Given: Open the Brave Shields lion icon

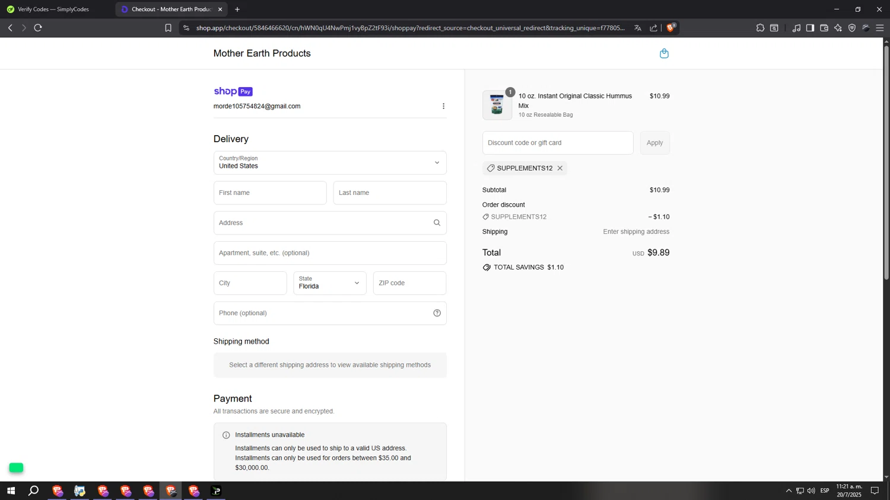Looking at the screenshot, I should click(671, 27).
